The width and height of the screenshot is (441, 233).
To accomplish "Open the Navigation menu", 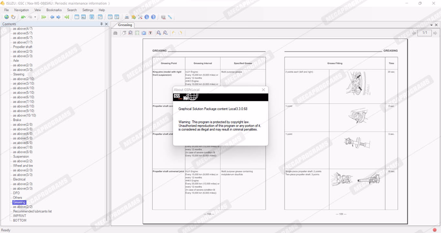I will (22, 10).
